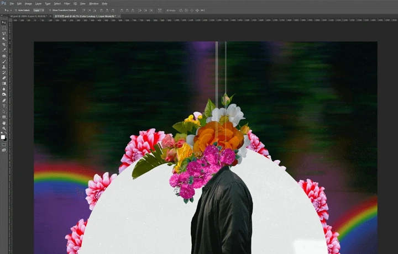Click Align bottom edges icon

click(95, 10)
